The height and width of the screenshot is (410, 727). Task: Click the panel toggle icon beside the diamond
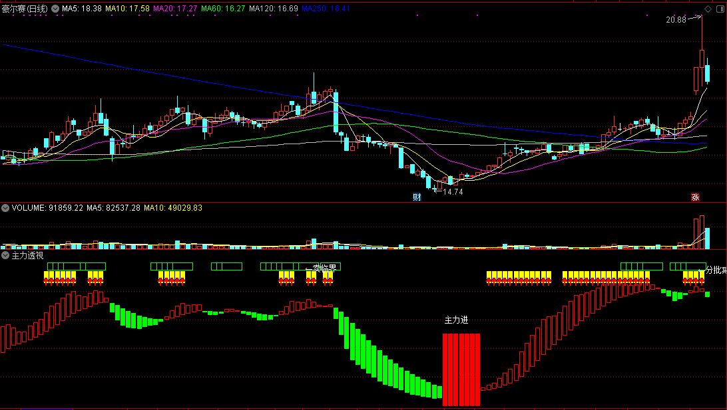(720, 9)
